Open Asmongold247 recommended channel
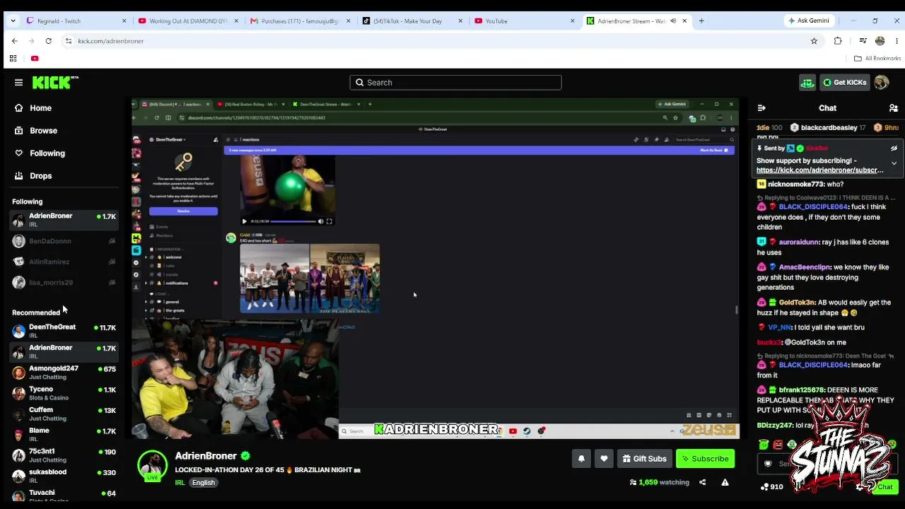Image resolution: width=905 pixels, height=509 pixels. [x=64, y=373]
